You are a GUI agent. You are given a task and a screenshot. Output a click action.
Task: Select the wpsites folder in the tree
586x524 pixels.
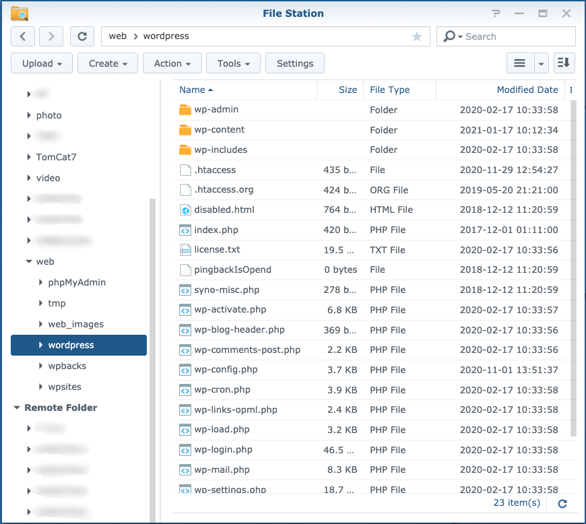coord(65,387)
